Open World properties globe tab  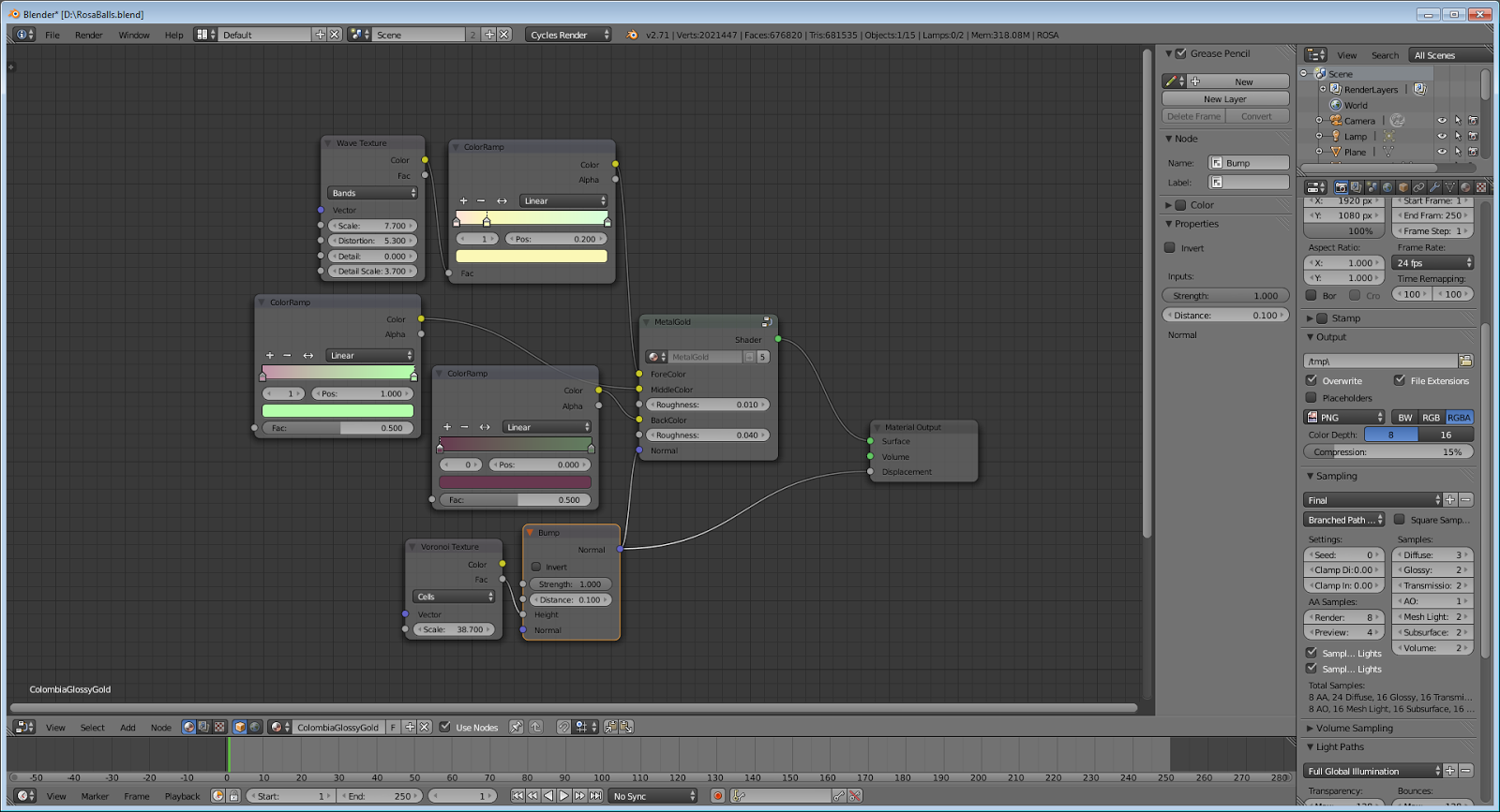1387,187
